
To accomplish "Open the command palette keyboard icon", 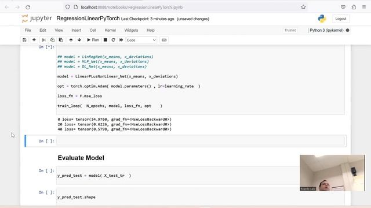I will (x=164, y=40).
